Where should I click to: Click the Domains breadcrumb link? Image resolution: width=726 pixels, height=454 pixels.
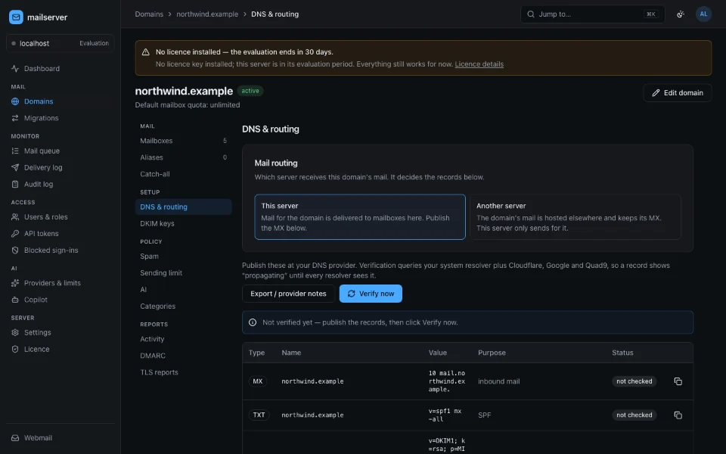[x=149, y=14]
